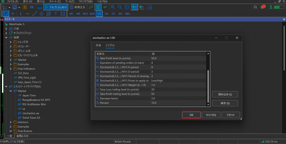Toggle chart auto scroll
The image size is (286, 144).
[135, 7]
